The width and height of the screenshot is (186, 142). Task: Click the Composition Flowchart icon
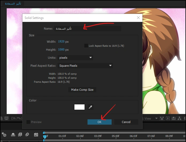179,118
